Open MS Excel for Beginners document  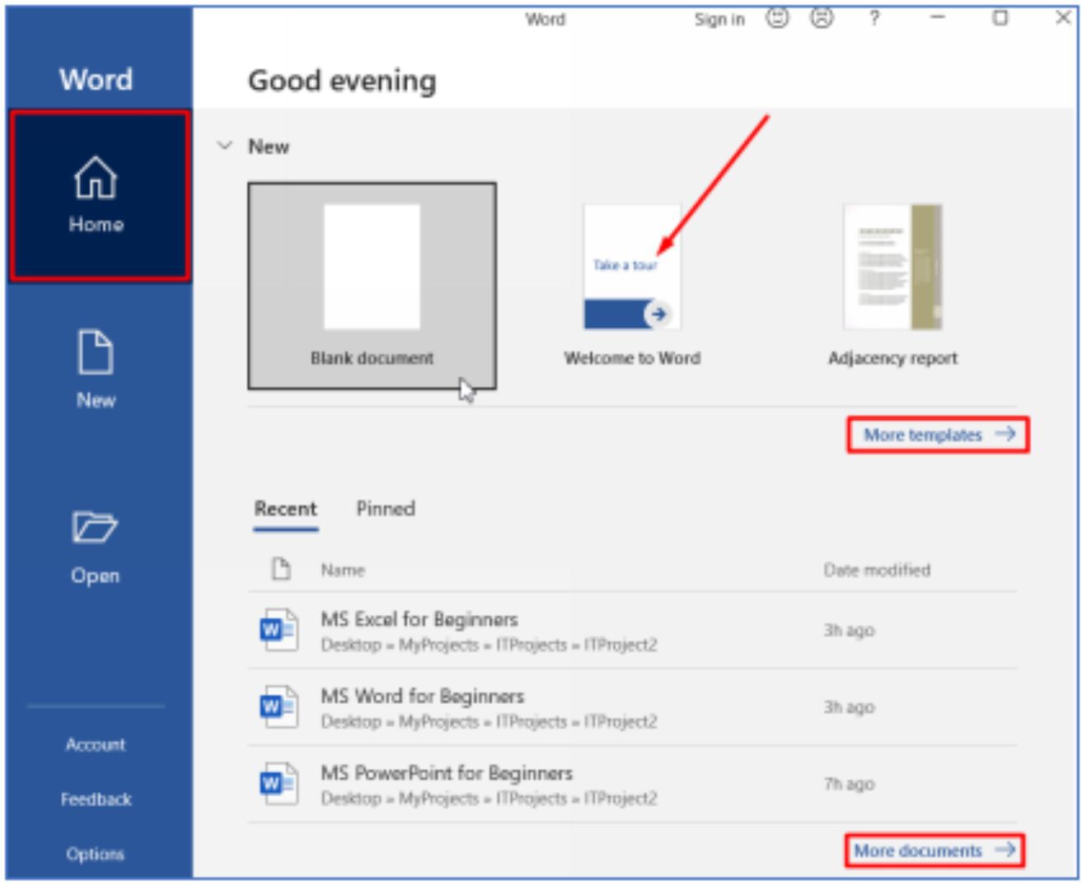632,631
